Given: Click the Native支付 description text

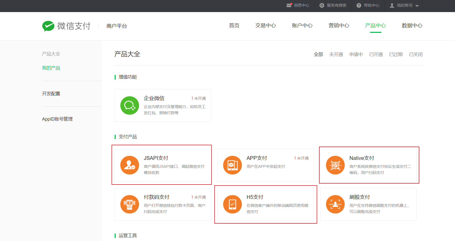Looking at the screenshot, I should click(380, 170).
